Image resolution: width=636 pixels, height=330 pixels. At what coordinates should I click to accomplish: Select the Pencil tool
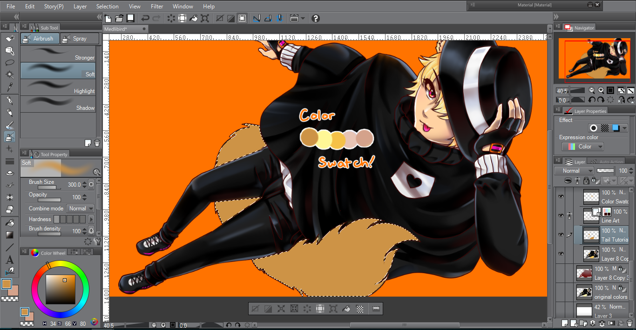(x=10, y=113)
